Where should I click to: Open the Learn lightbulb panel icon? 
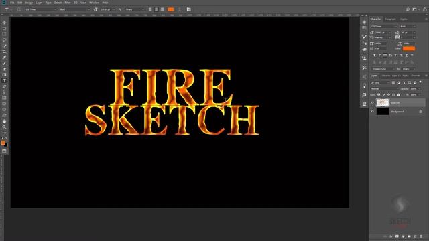pyautogui.click(x=364, y=86)
